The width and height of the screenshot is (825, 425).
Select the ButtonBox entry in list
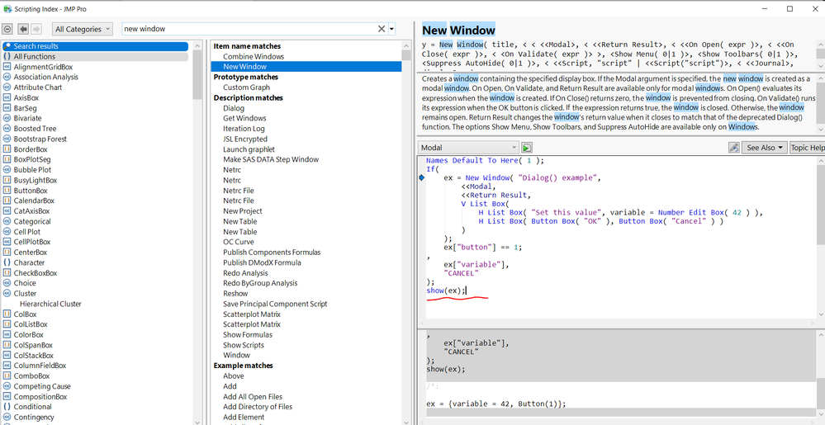click(x=31, y=191)
